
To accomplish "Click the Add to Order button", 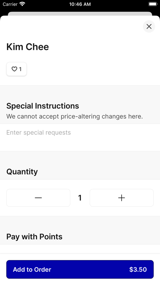I will point(80,269).
